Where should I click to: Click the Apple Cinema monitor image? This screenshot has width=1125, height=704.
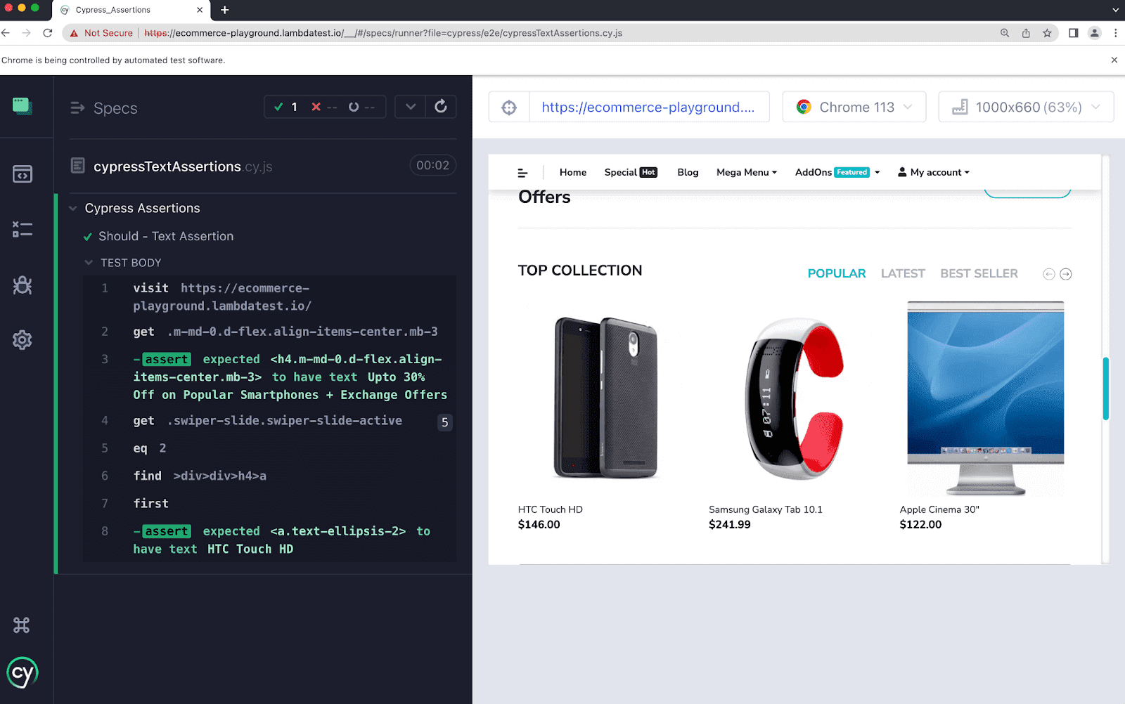[985, 398]
